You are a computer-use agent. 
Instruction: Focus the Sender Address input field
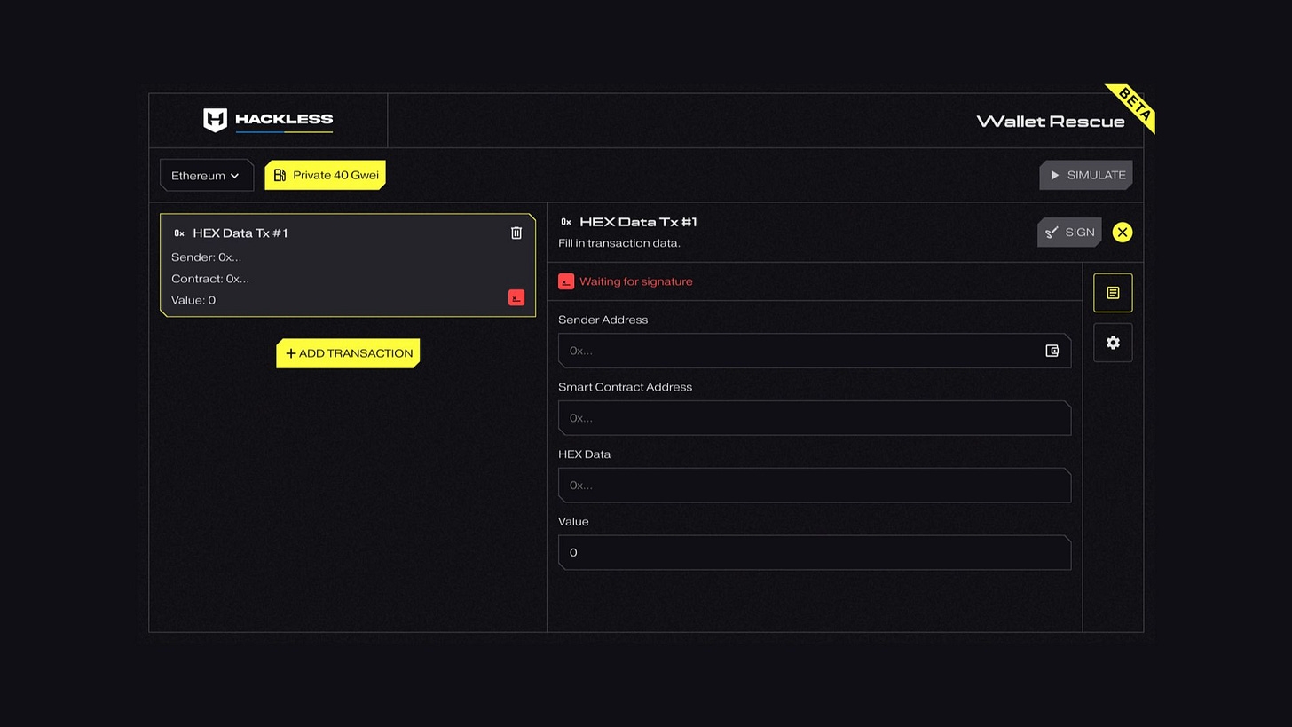click(x=815, y=351)
